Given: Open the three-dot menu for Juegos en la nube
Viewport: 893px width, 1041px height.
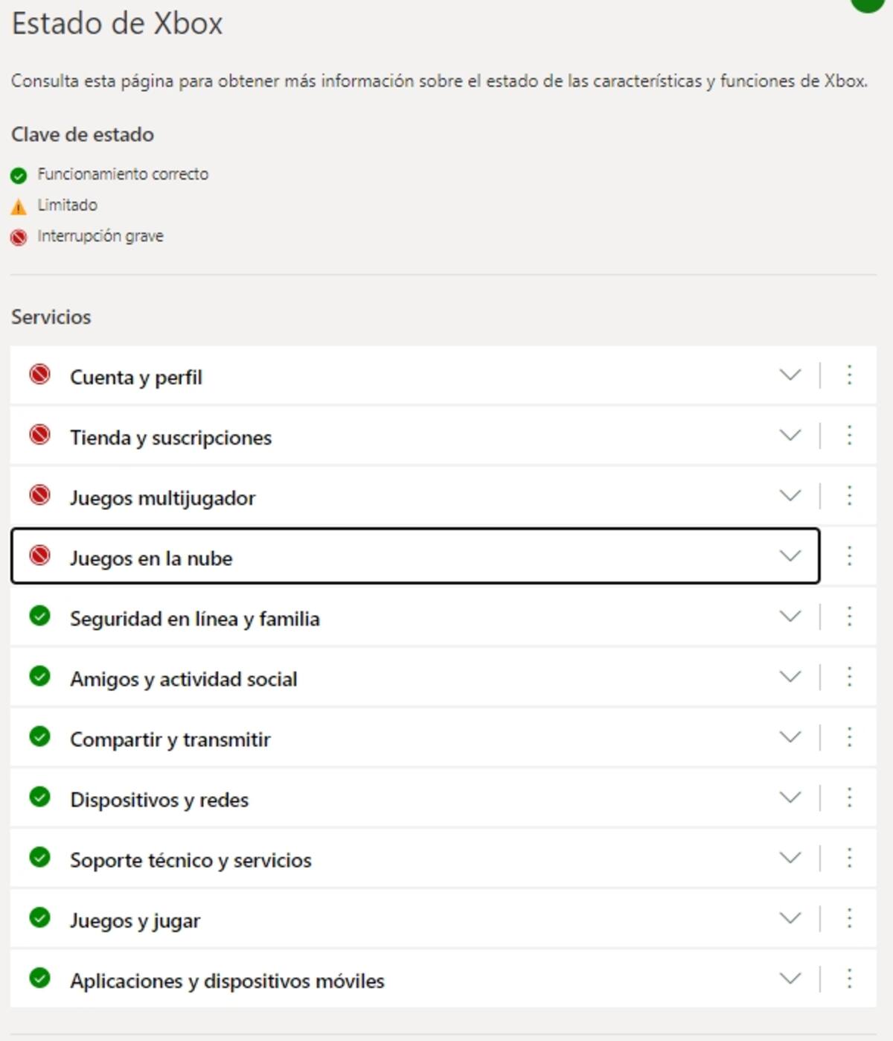Looking at the screenshot, I should tap(849, 556).
